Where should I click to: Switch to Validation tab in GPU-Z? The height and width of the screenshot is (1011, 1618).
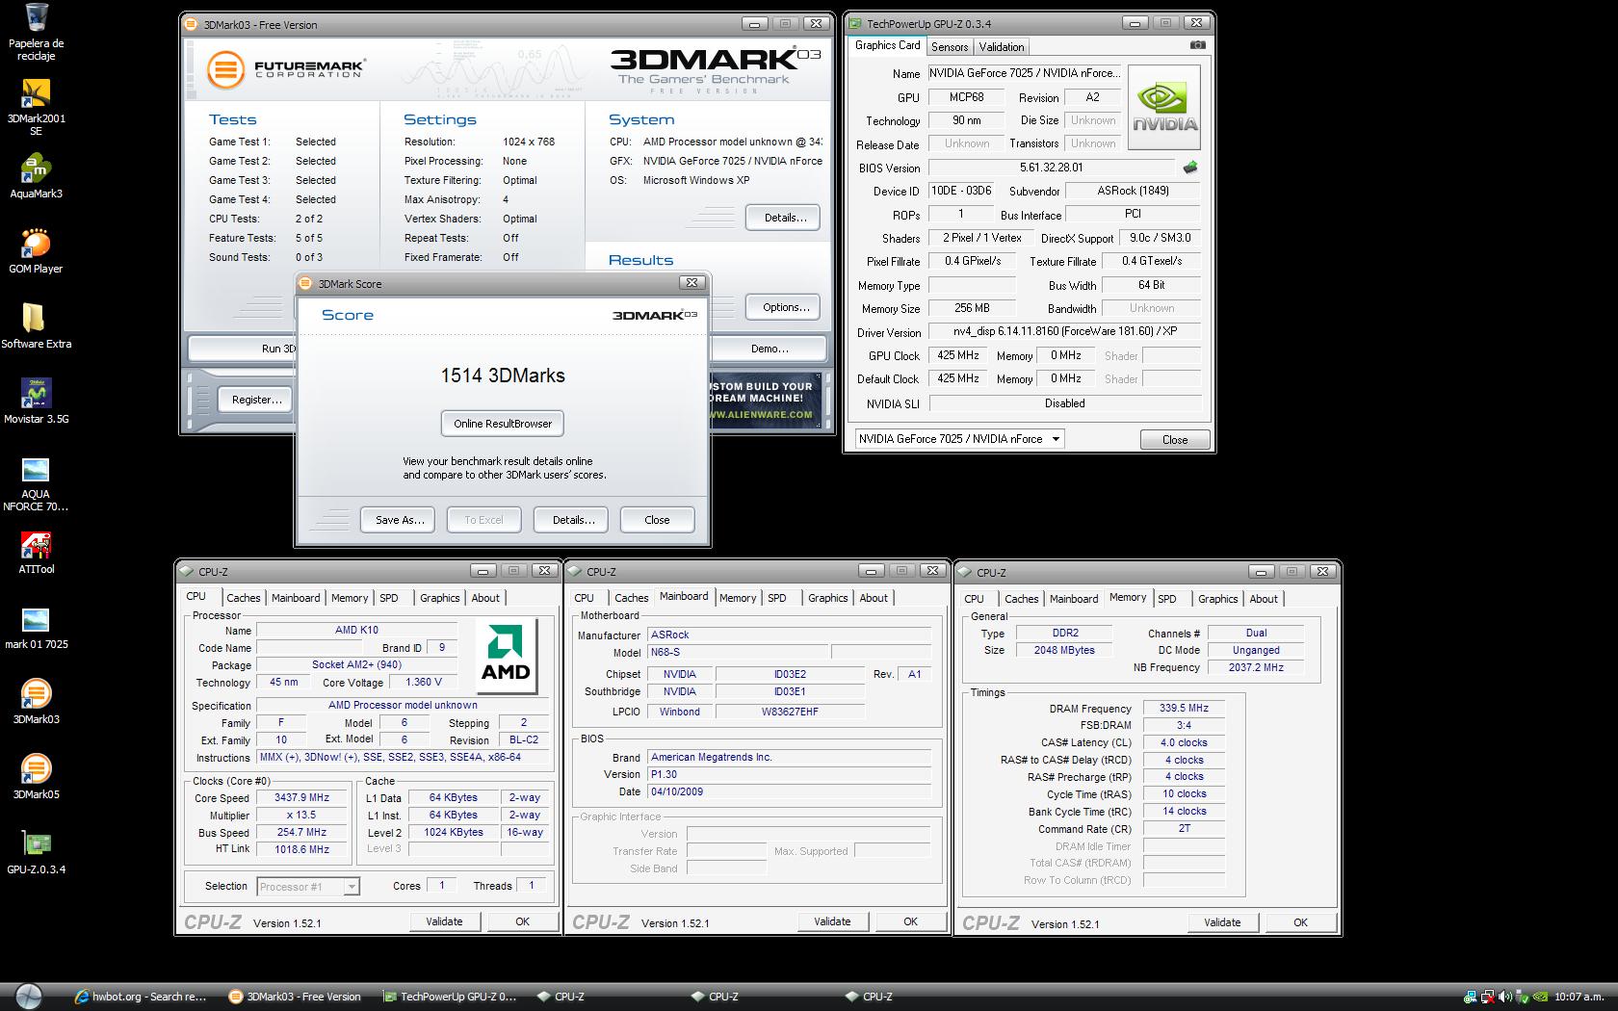[x=1002, y=46]
